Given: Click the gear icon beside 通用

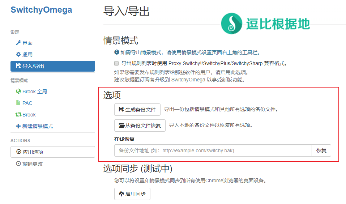Looking at the screenshot, I should [18, 55].
